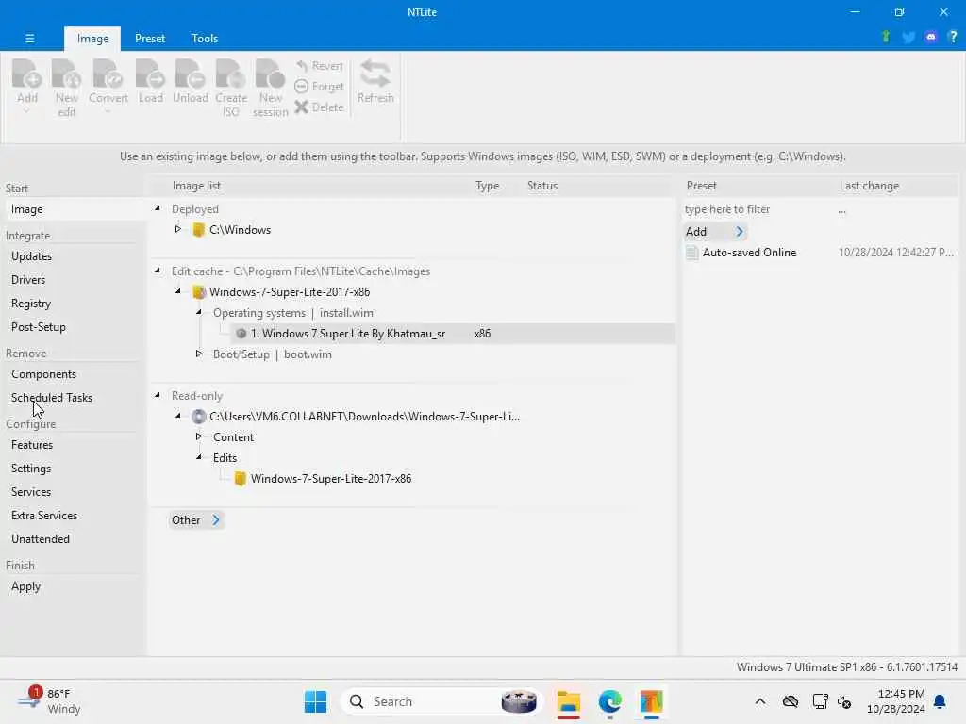Expand the Content tree node

click(199, 436)
